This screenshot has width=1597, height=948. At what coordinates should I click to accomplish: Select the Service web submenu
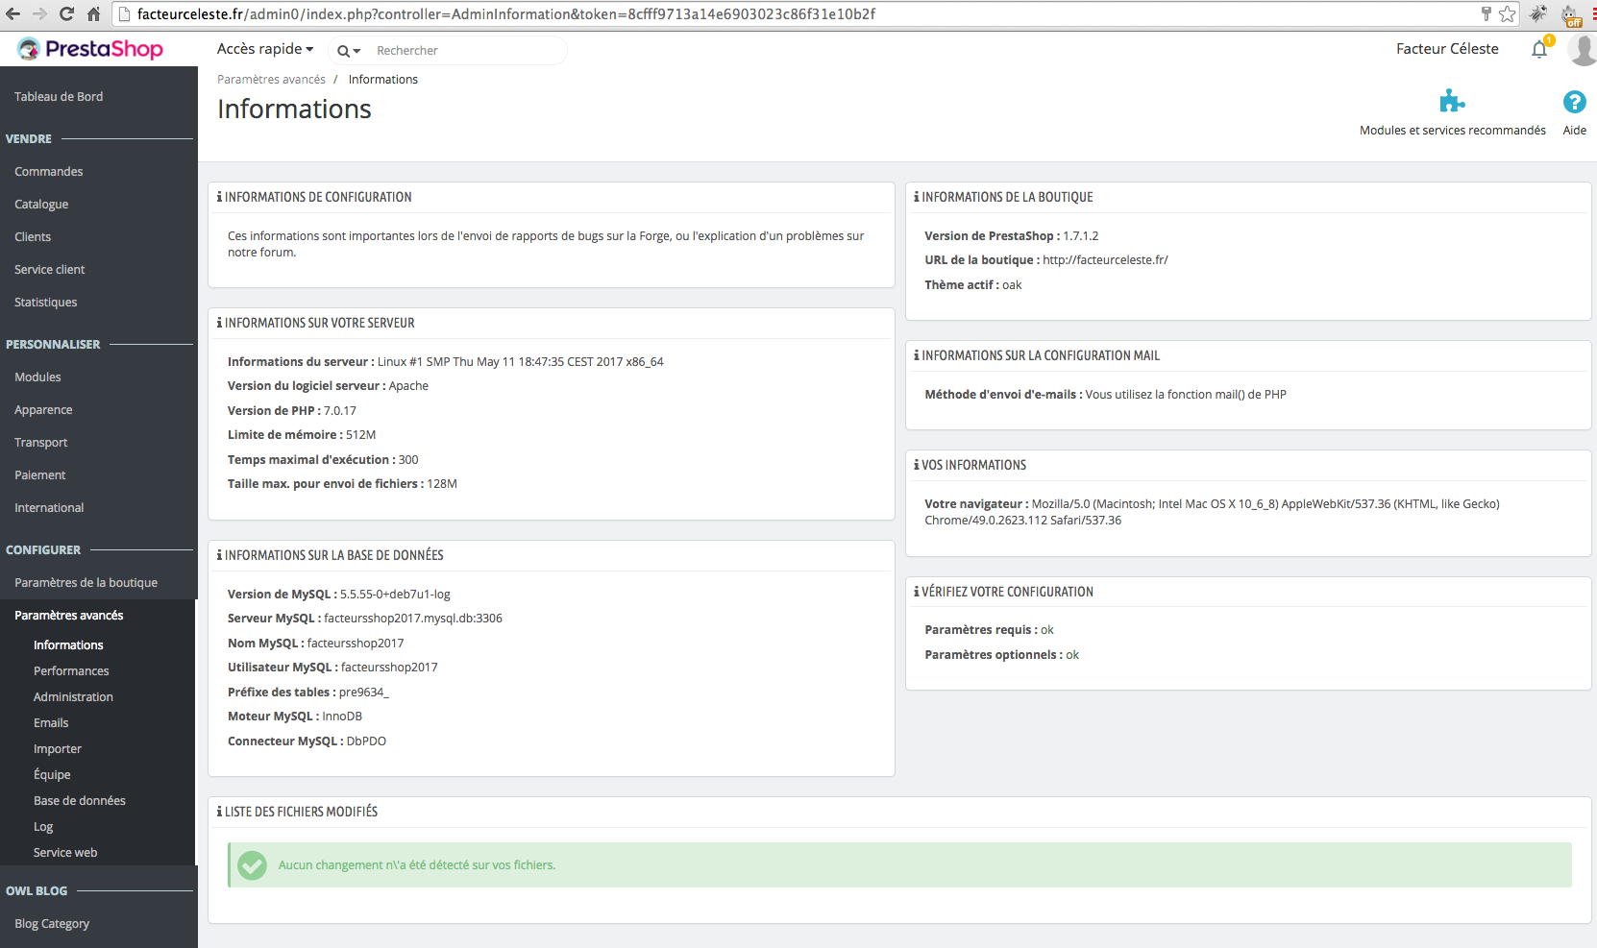pos(65,853)
